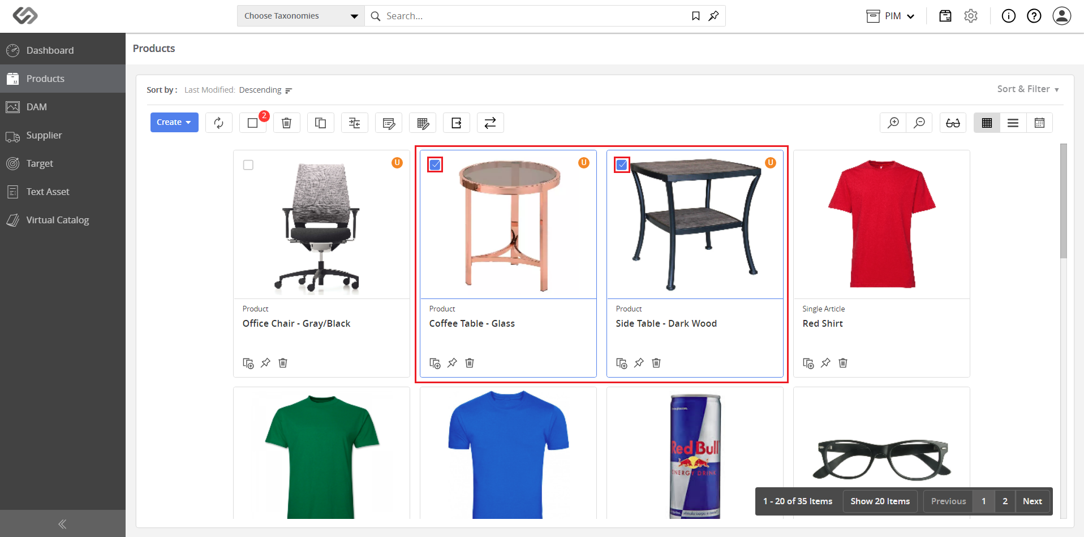Copy the Office Chair - Gray/Black product
The width and height of the screenshot is (1084, 537).
pos(248,363)
